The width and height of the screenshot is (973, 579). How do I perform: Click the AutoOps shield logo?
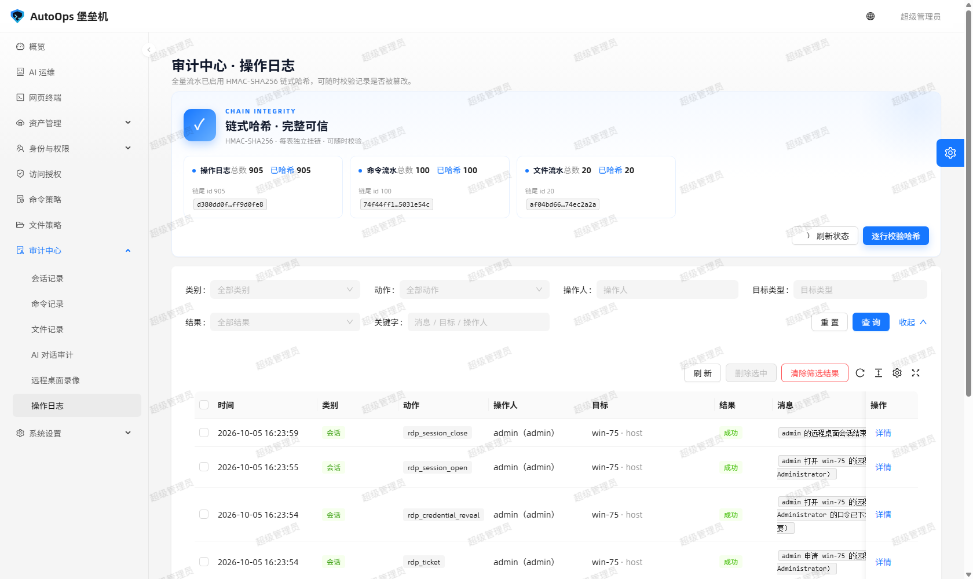(x=17, y=16)
